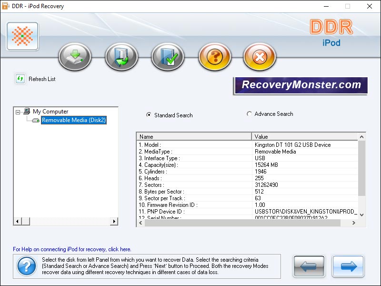Select the data recovery disk icon

coord(74,57)
